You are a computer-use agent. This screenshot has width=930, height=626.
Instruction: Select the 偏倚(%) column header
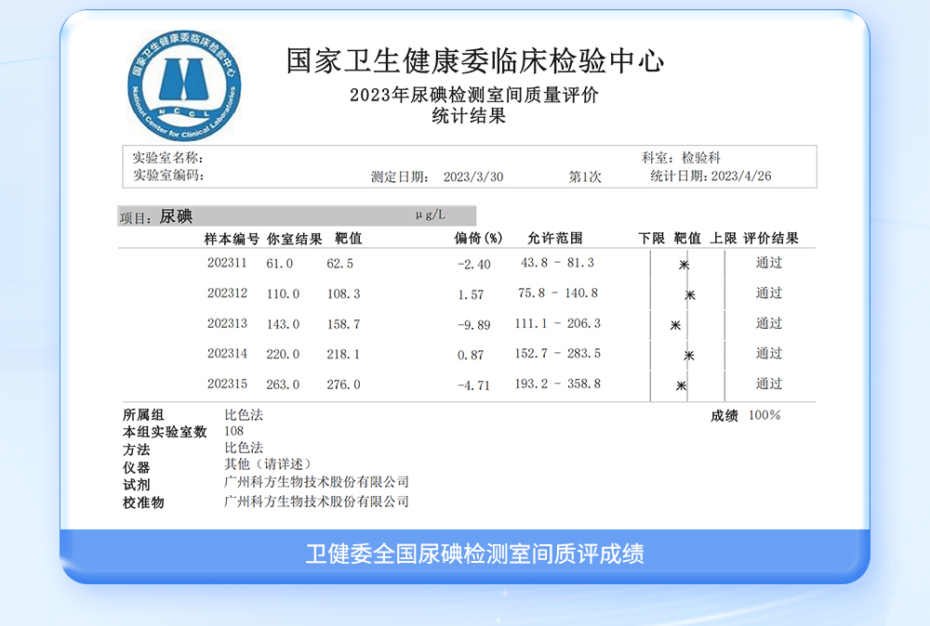[x=478, y=239]
